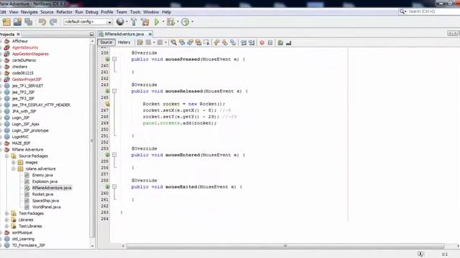
Task: Switch editor to History view
Action: 124,42
